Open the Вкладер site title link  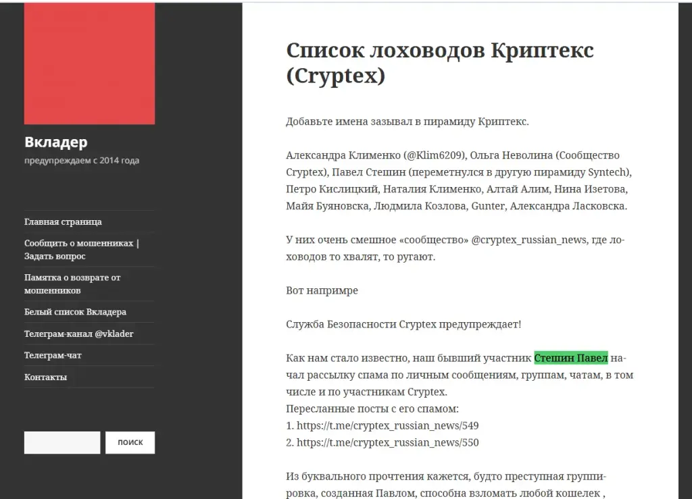pos(56,142)
